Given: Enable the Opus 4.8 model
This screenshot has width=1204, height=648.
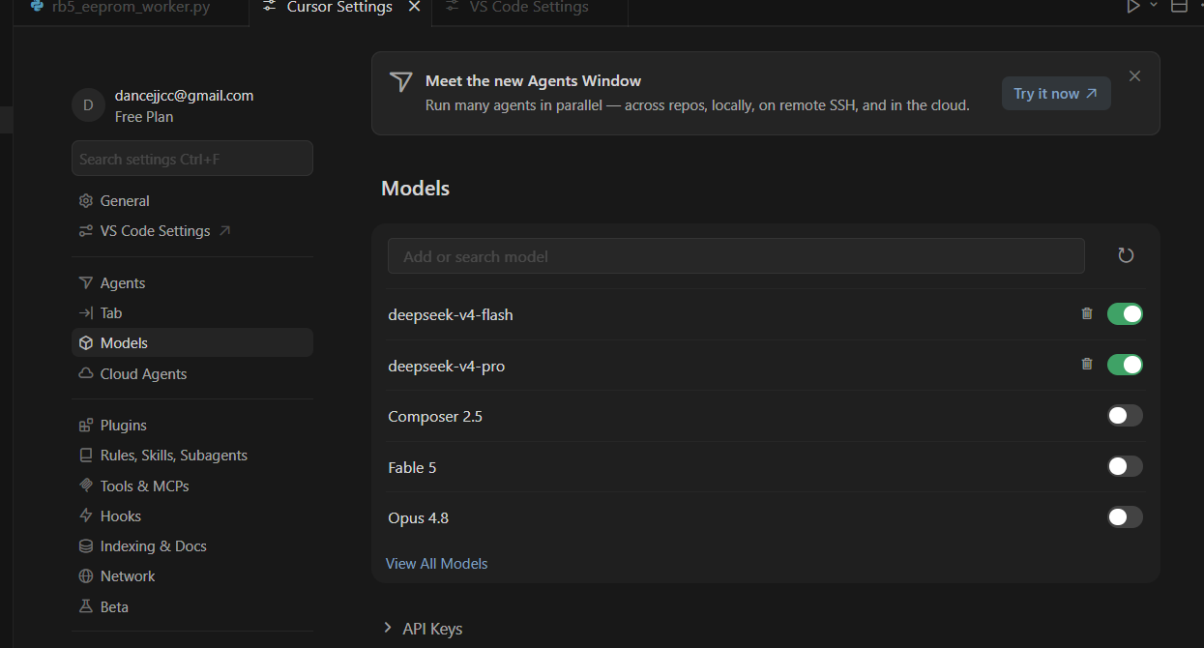Looking at the screenshot, I should pyautogui.click(x=1125, y=517).
